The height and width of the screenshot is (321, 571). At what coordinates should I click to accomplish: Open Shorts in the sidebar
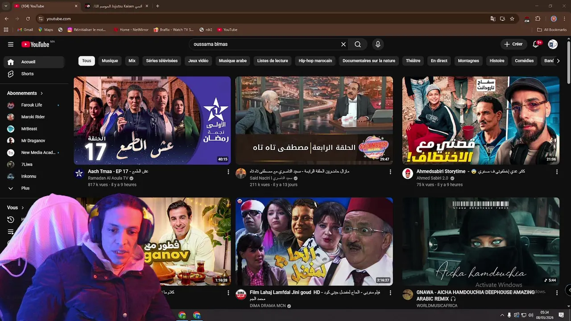34,74
